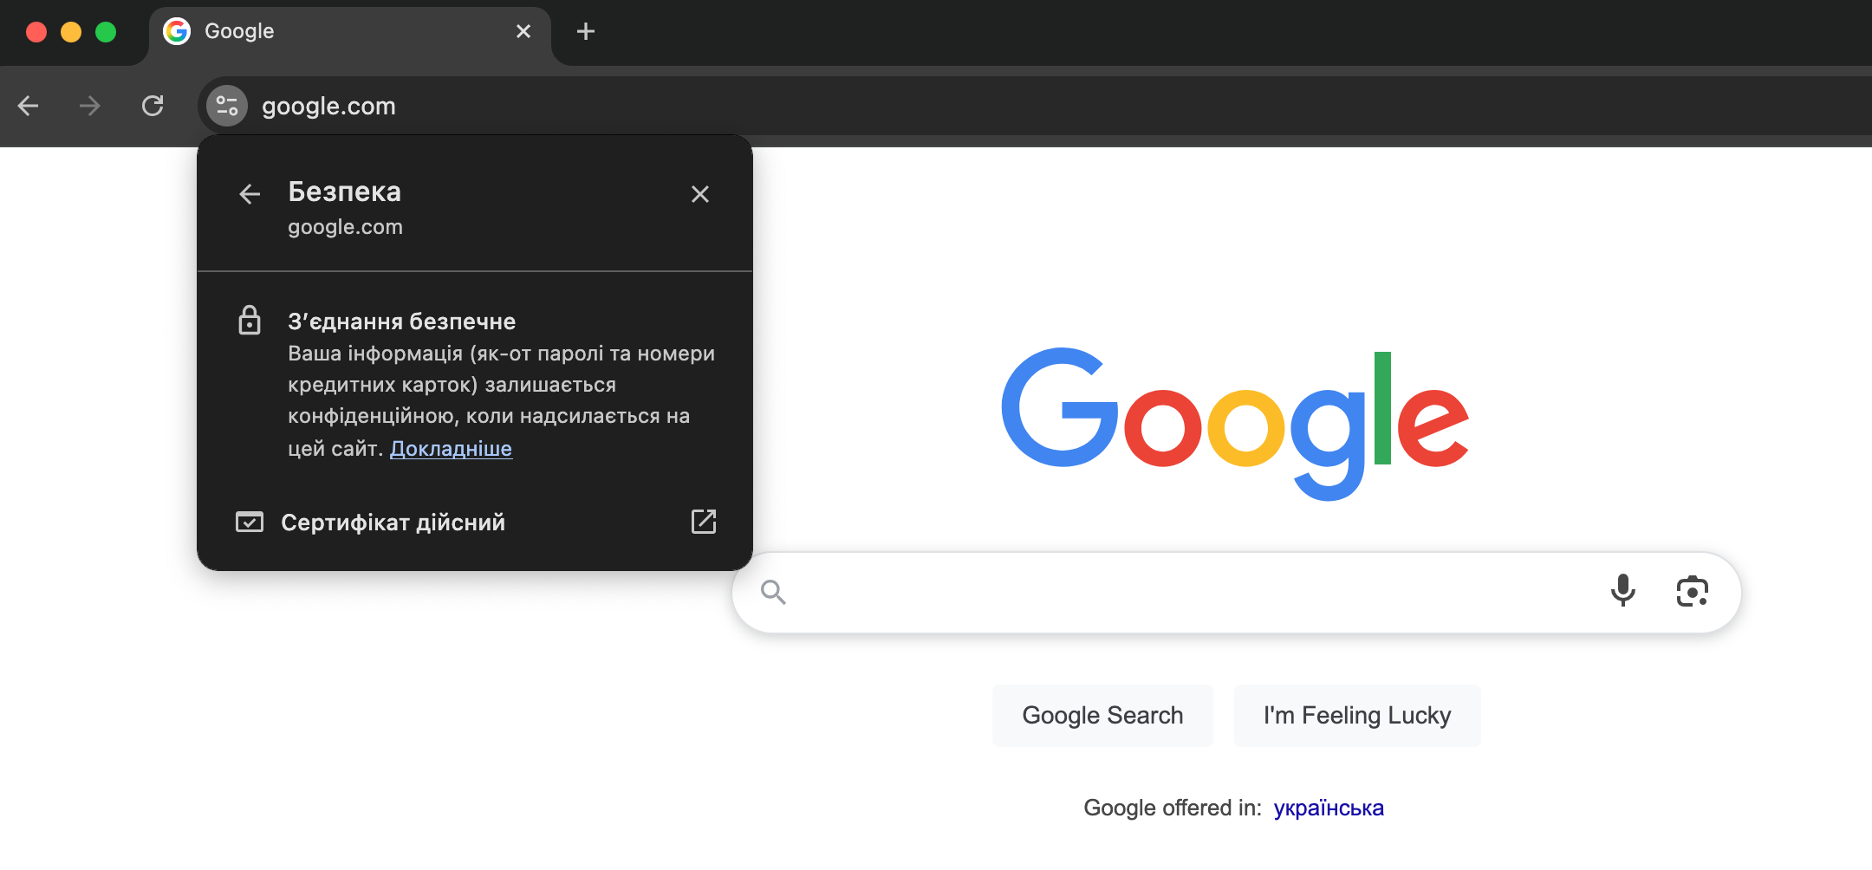This screenshot has width=1872, height=870.
Task: Click the site information icon in address bar
Action: (227, 106)
